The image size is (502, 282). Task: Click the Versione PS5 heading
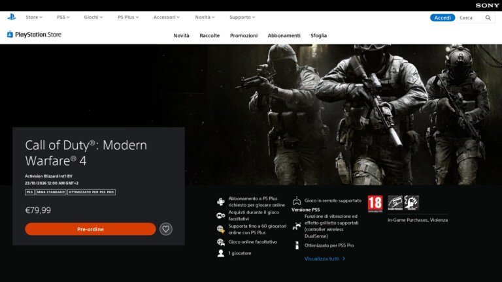pyautogui.click(x=305, y=210)
